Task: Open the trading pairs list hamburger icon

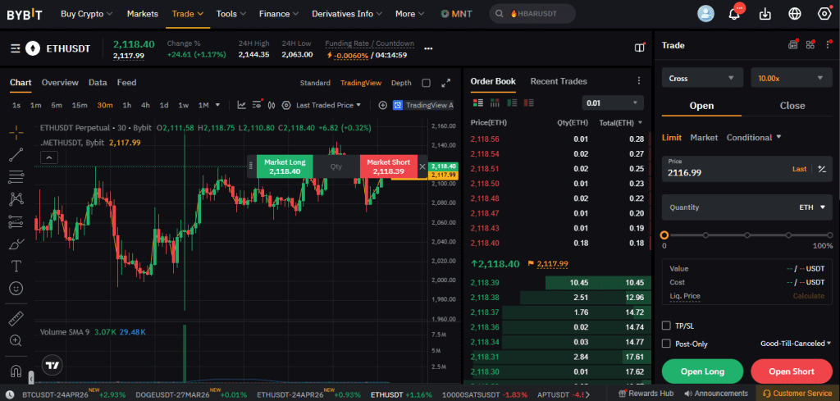Action: (16, 48)
